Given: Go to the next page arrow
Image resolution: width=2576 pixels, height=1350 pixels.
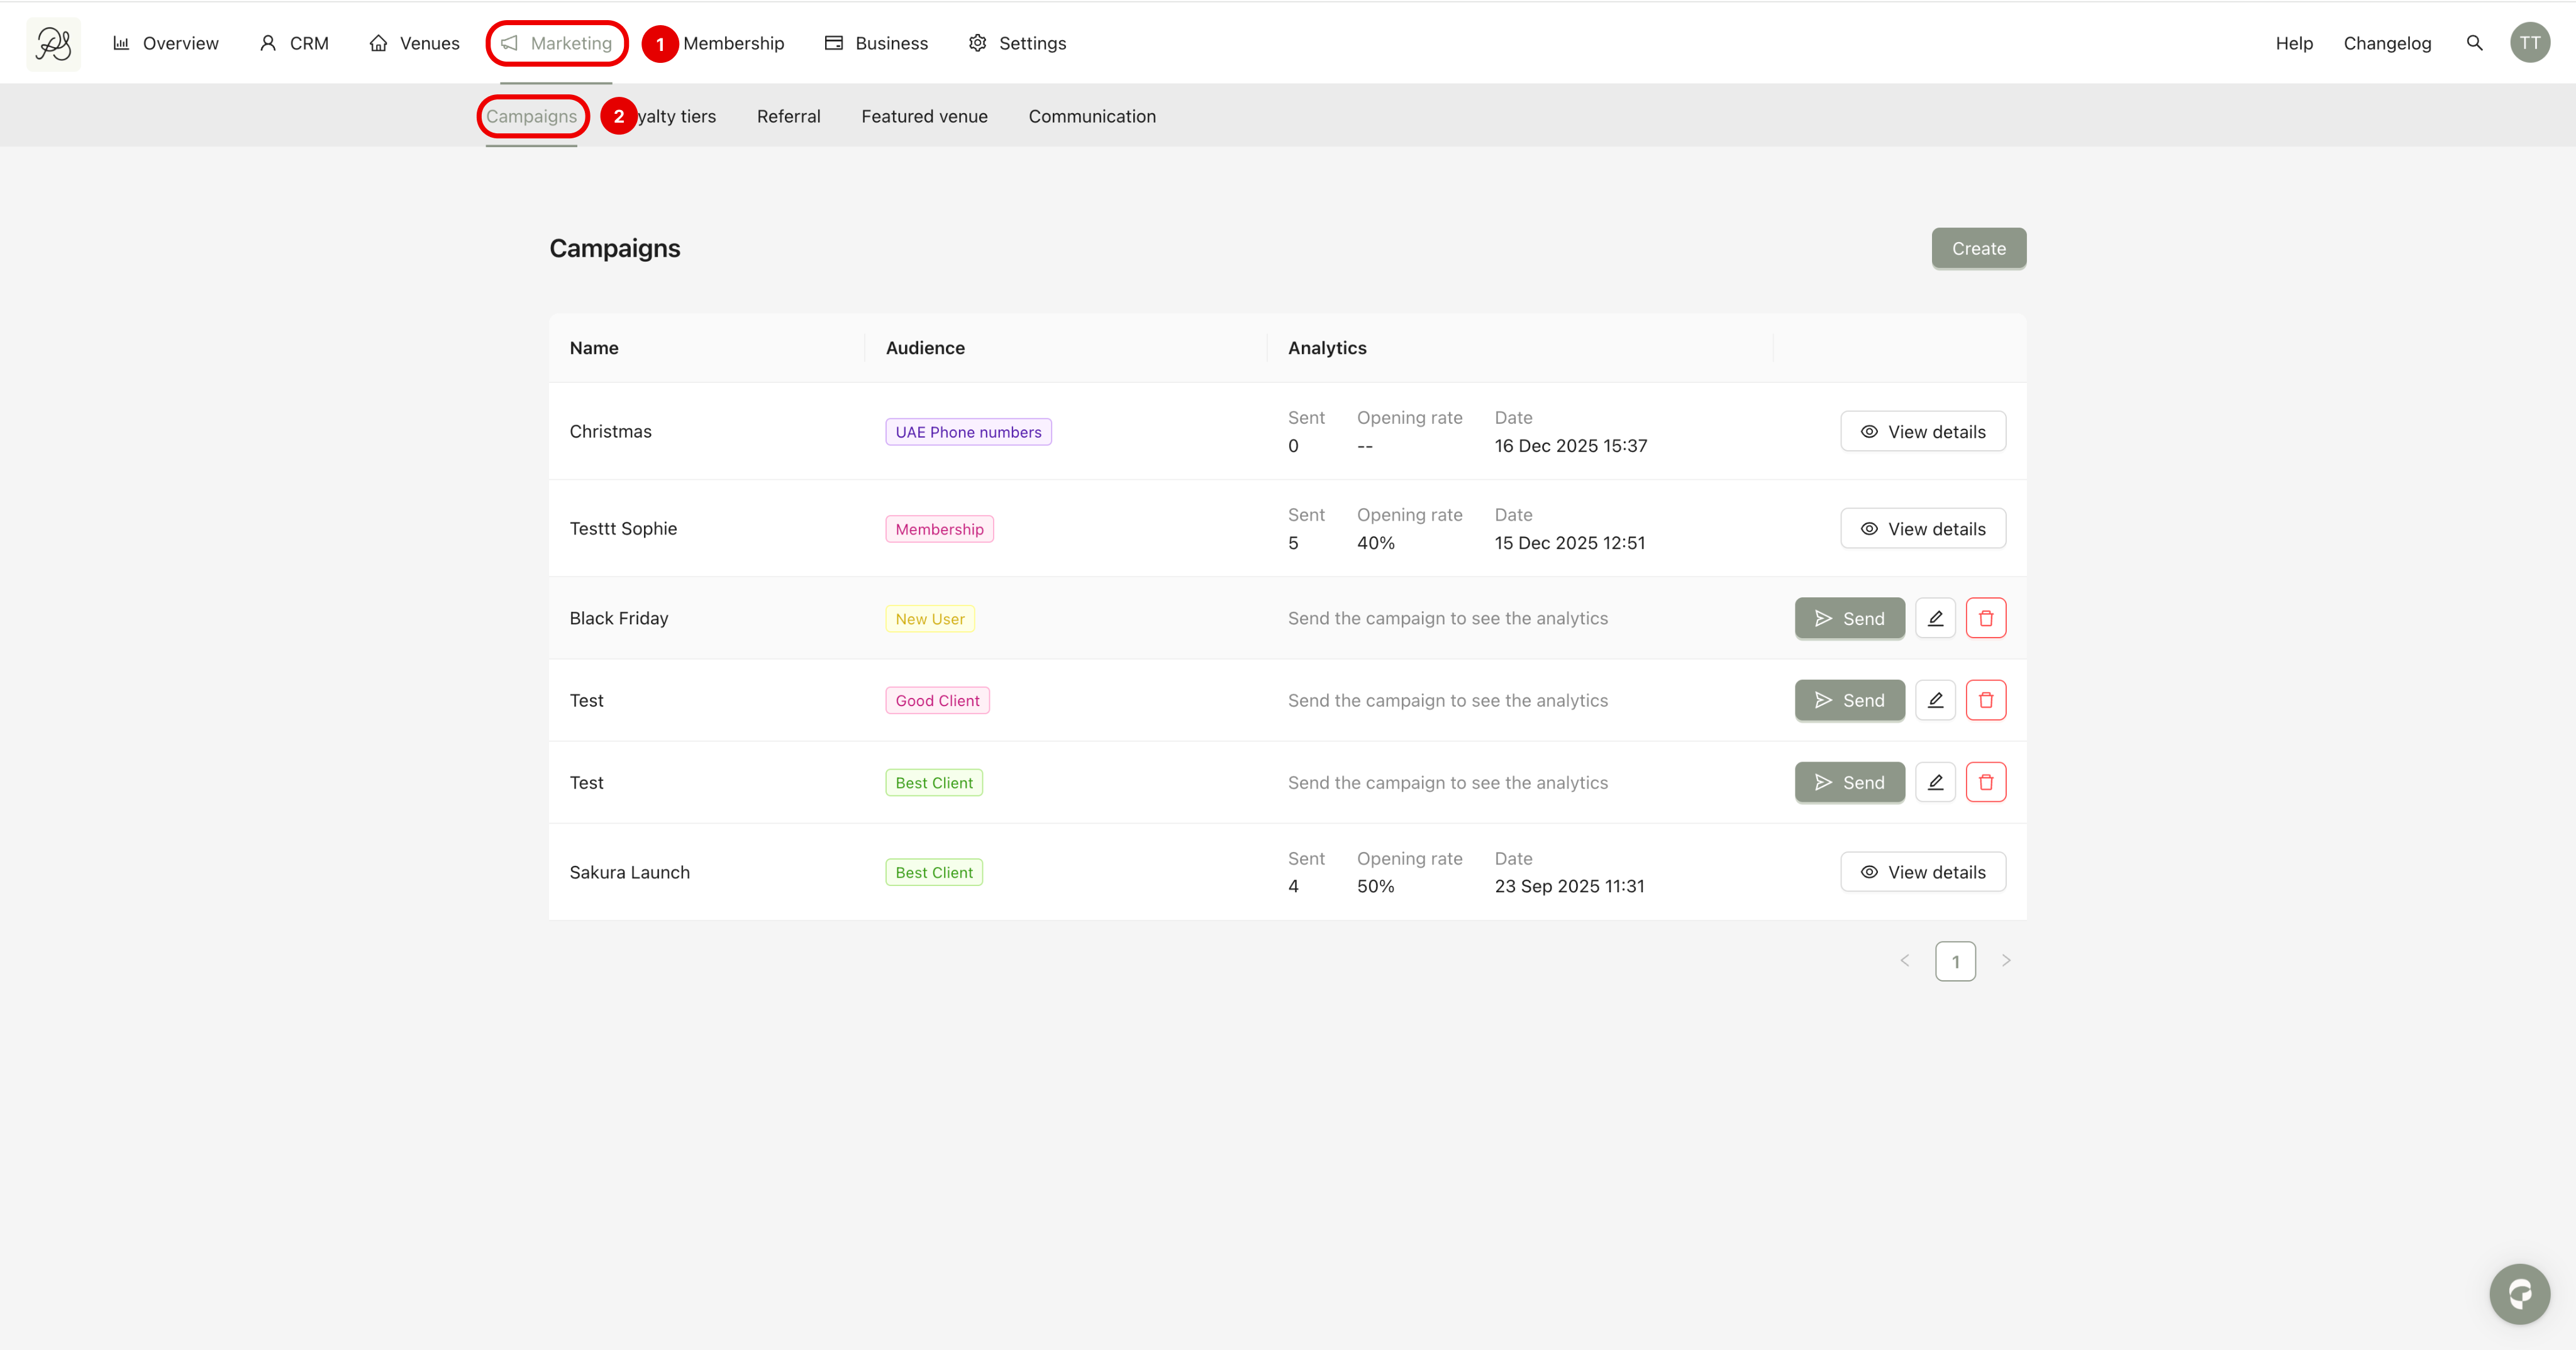Looking at the screenshot, I should (x=2005, y=961).
